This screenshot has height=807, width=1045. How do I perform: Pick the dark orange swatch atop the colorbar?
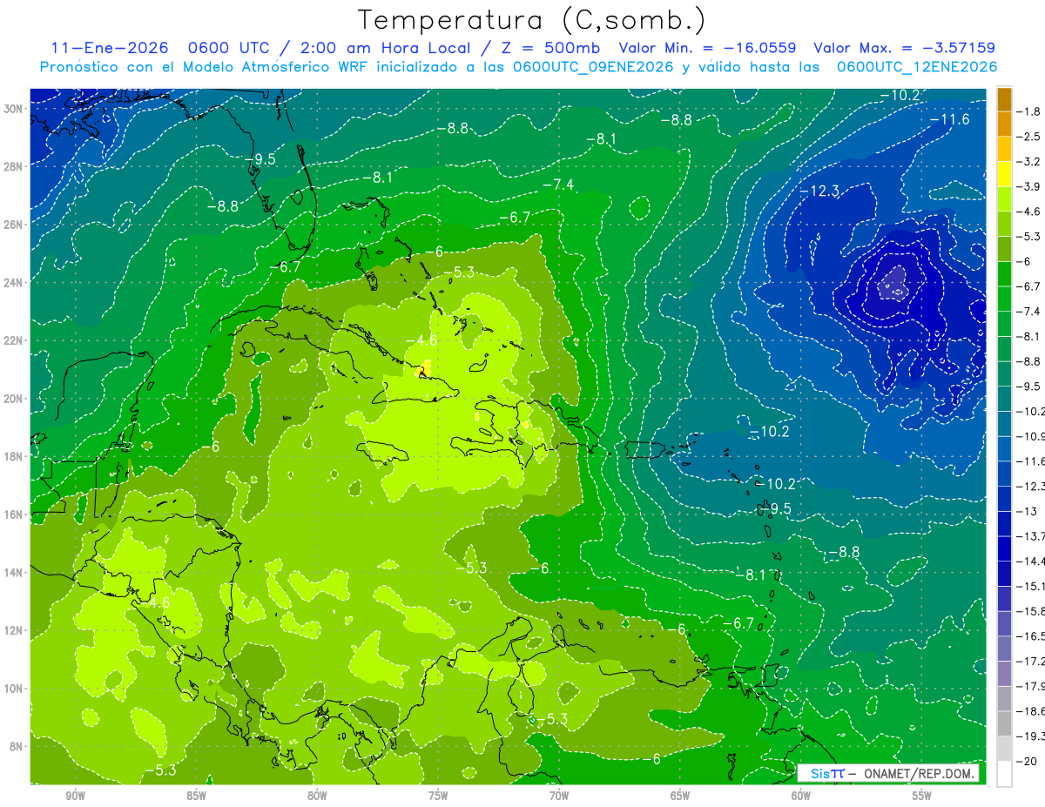click(x=1004, y=99)
